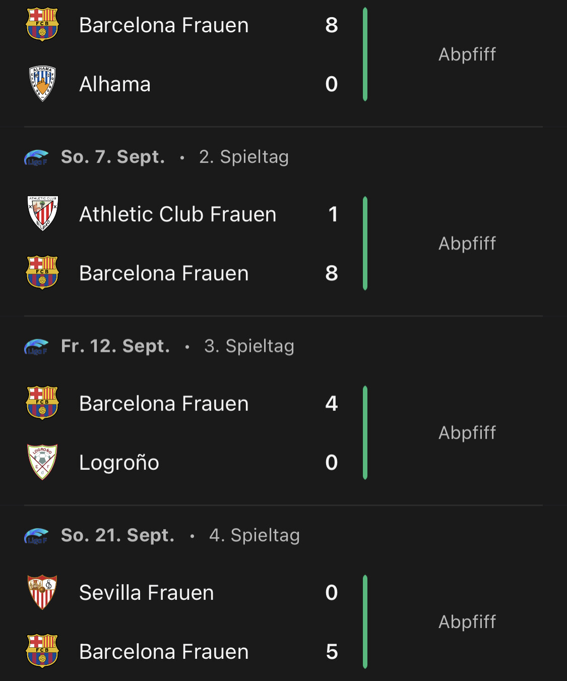Select the Logroño team name
The height and width of the screenshot is (681, 567).
pos(119,463)
